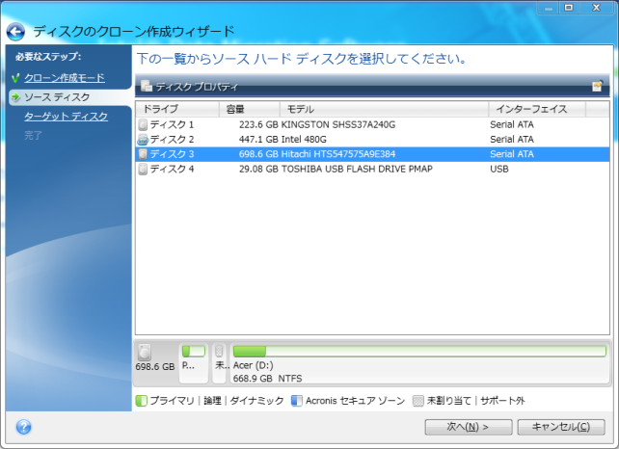This screenshot has height=449, width=619.
Task: Click the ディスク 3 drive icon
Action: point(143,154)
